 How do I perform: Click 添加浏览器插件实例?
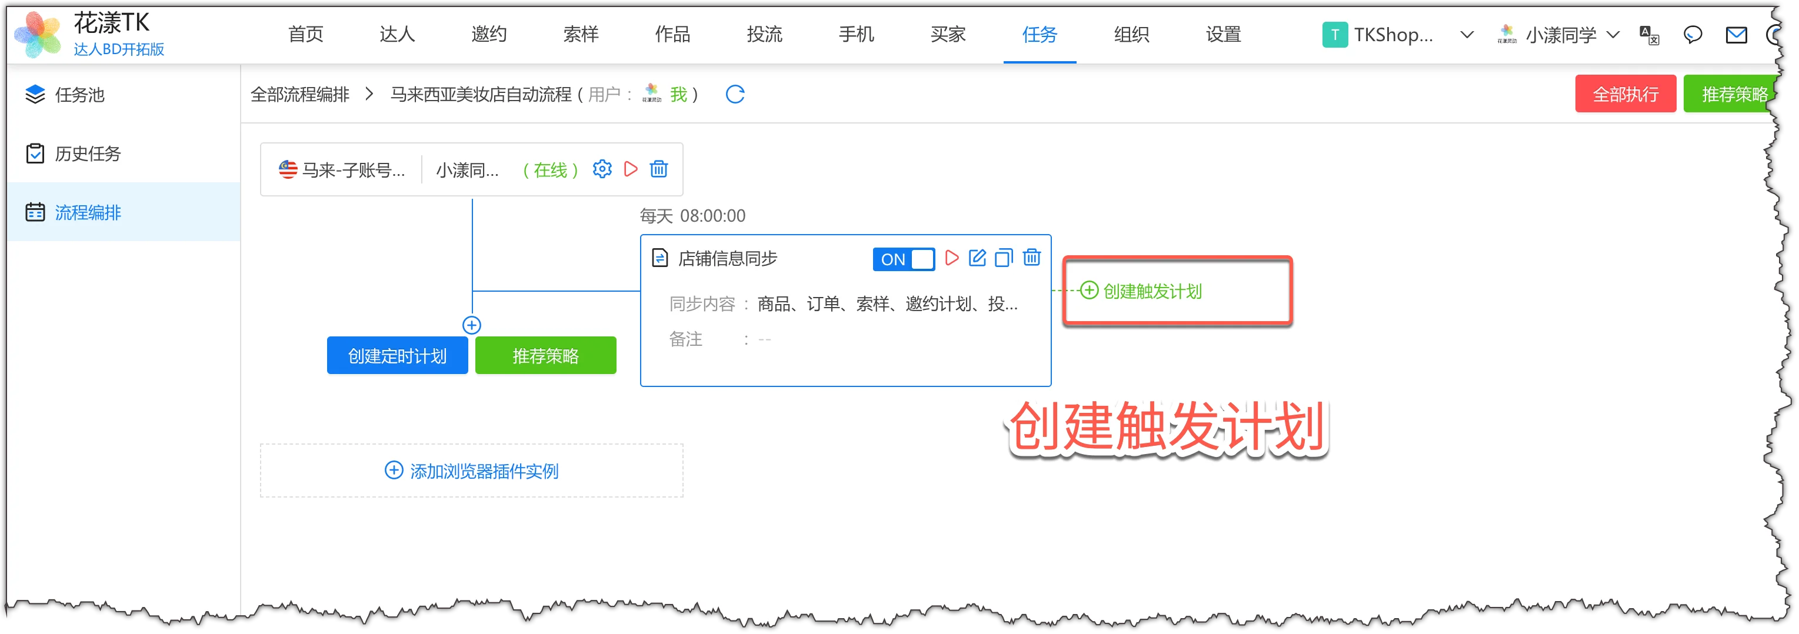(471, 471)
